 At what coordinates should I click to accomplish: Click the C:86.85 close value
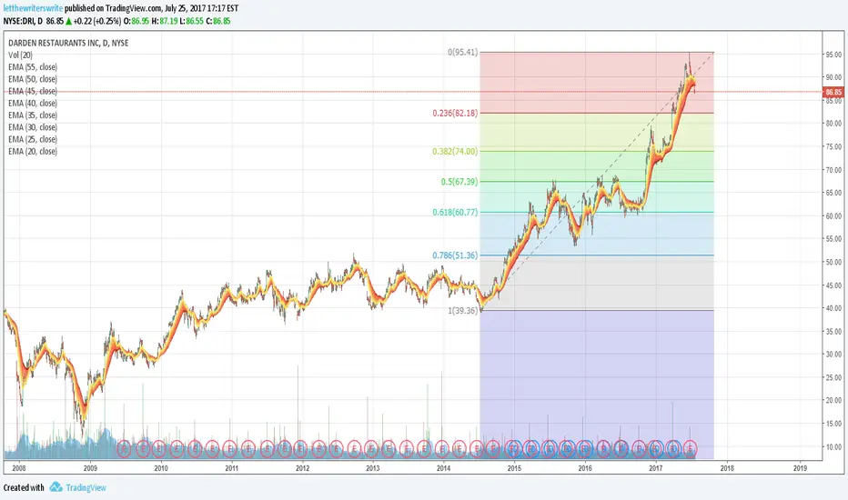point(218,21)
